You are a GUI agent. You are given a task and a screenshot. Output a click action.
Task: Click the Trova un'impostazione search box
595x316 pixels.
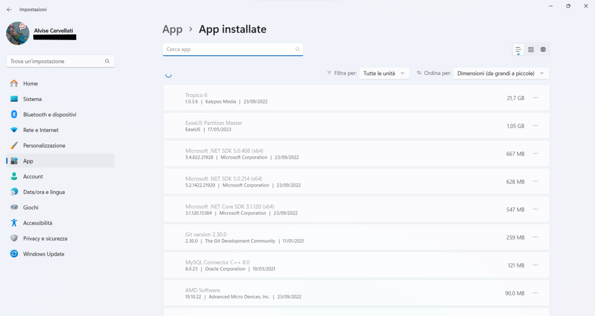(x=55, y=61)
